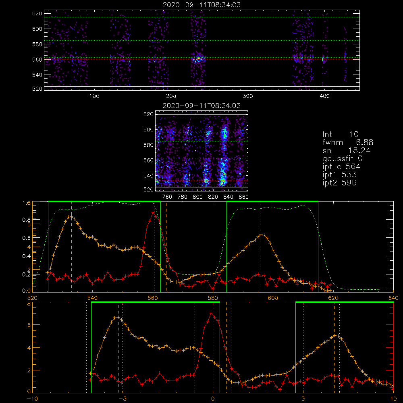Click x-axis label 800 on middle image
Screen dimensions: 403x403
coord(197,197)
